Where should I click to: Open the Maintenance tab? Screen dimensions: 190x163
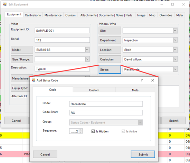tap(53, 15)
